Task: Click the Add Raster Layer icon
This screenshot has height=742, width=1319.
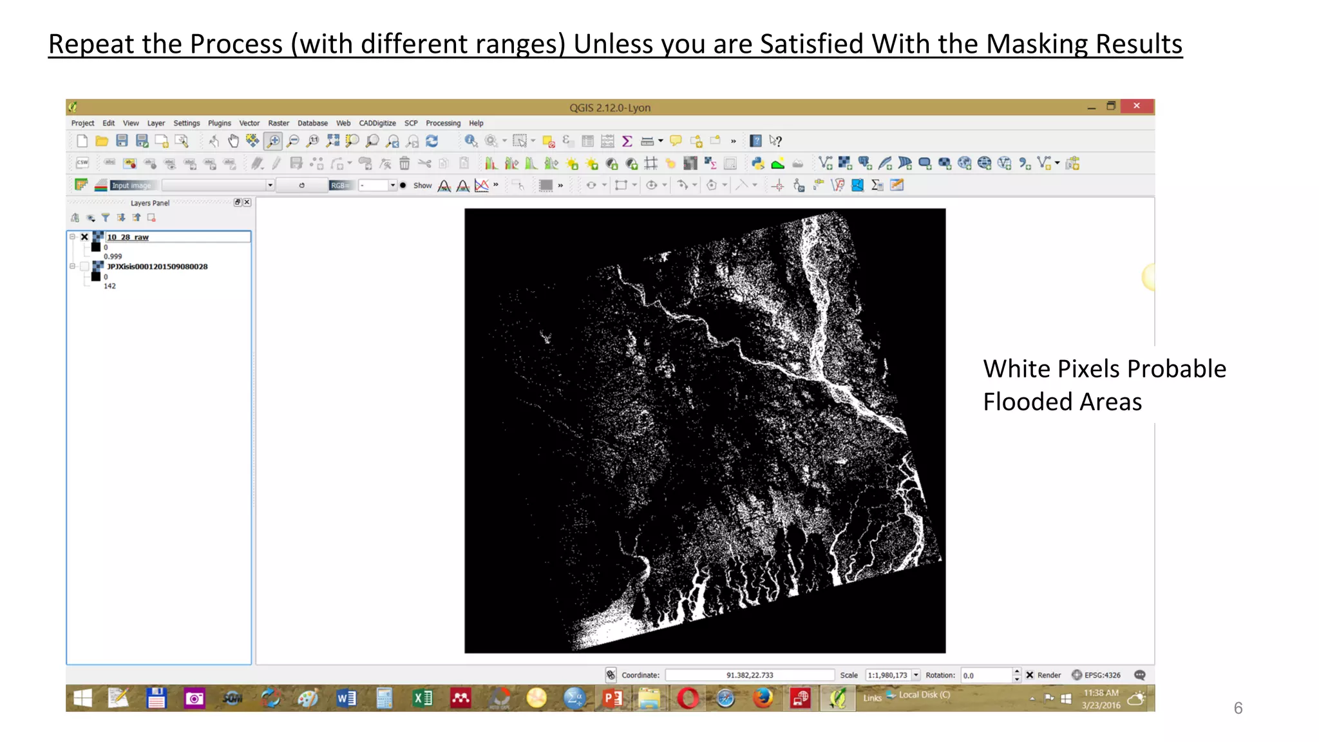Action: click(x=845, y=164)
